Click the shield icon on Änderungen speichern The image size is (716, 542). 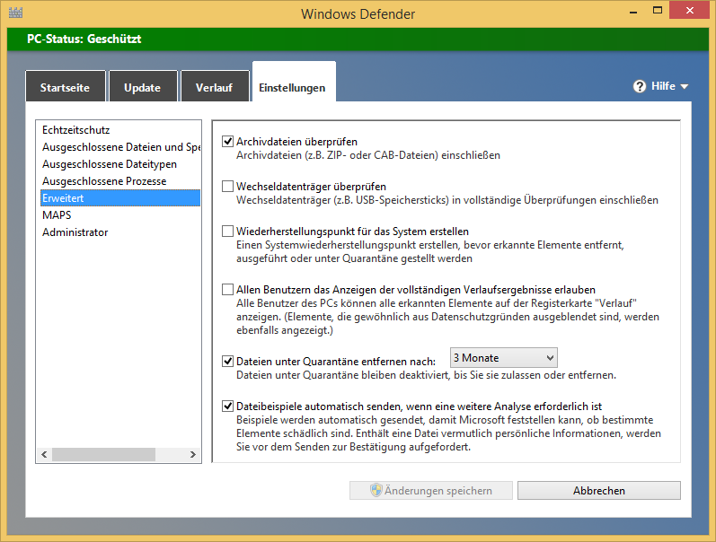376,491
